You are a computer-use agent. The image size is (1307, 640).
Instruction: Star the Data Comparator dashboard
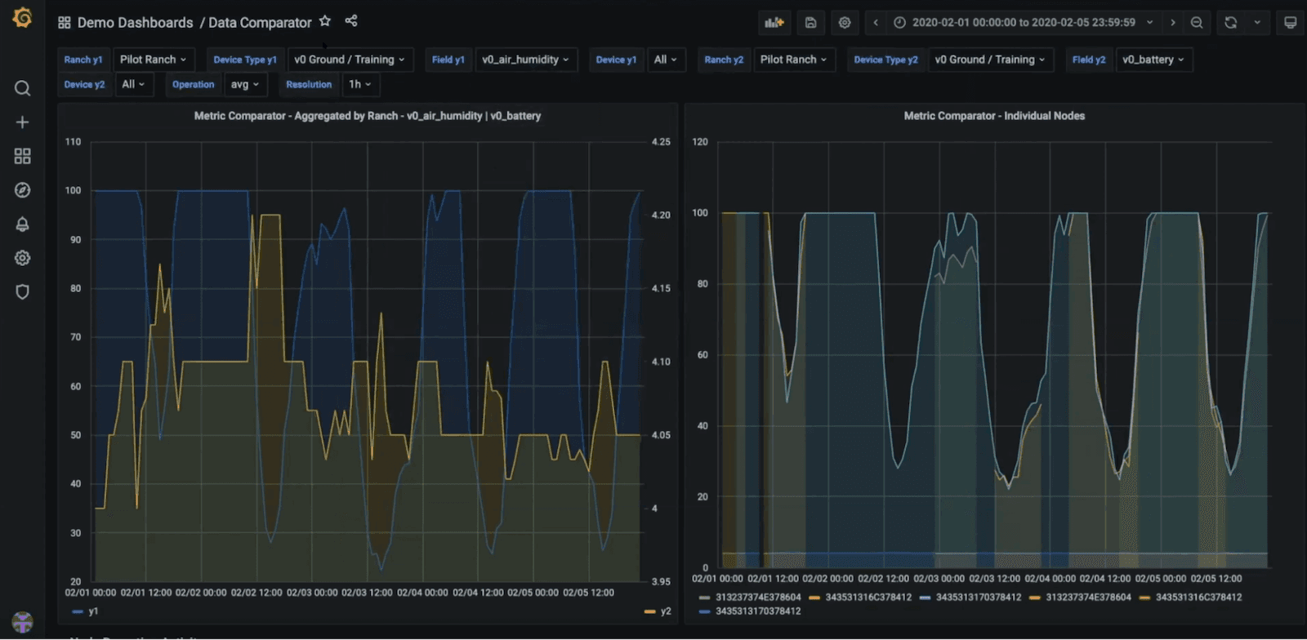point(325,21)
